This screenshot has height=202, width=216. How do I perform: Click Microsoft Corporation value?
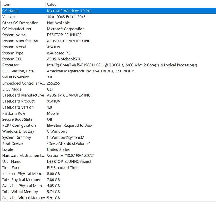point(66,29)
